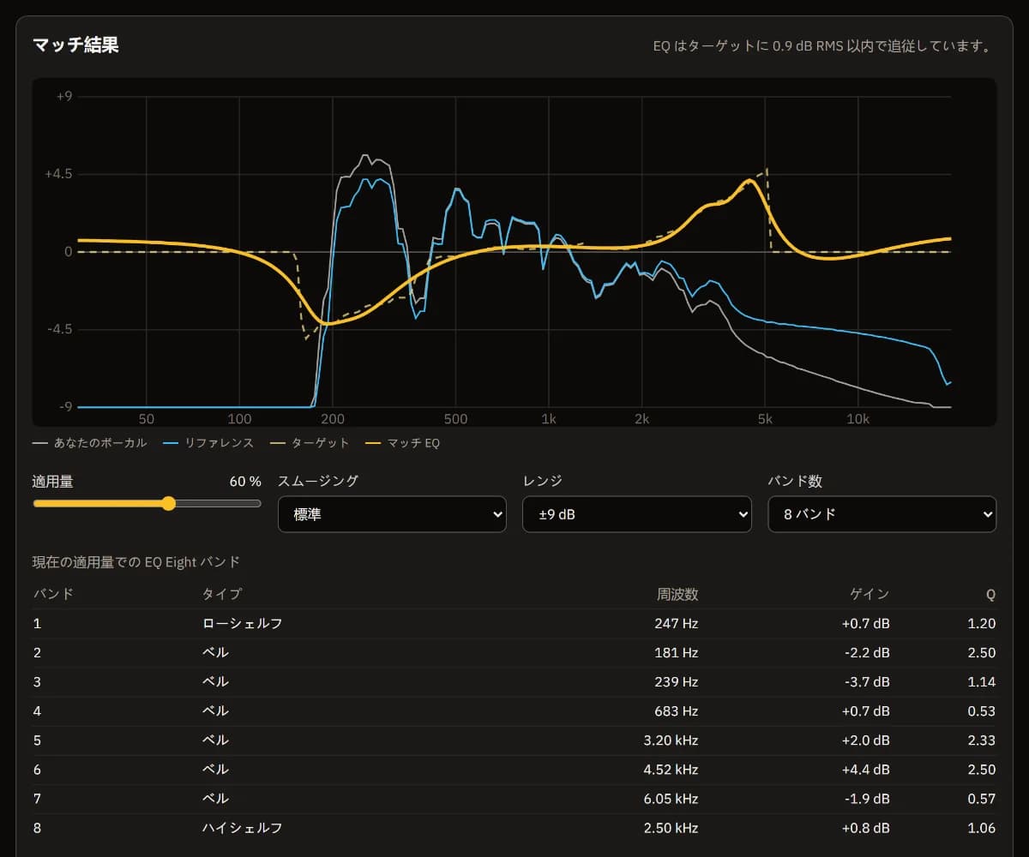This screenshot has height=857, width=1029.
Task: Click the -1.9 dB gain cell
Action: (x=867, y=798)
